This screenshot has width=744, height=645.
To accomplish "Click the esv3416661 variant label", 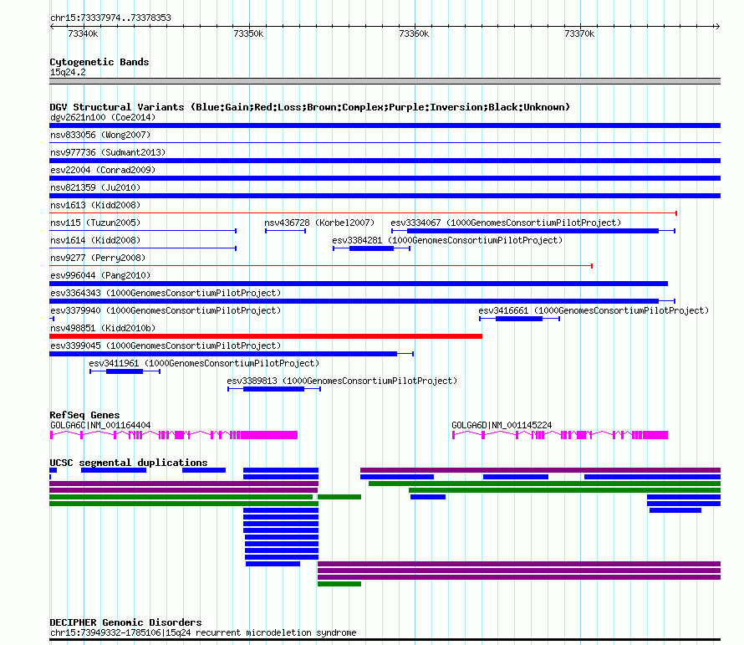I will pyautogui.click(x=594, y=310).
